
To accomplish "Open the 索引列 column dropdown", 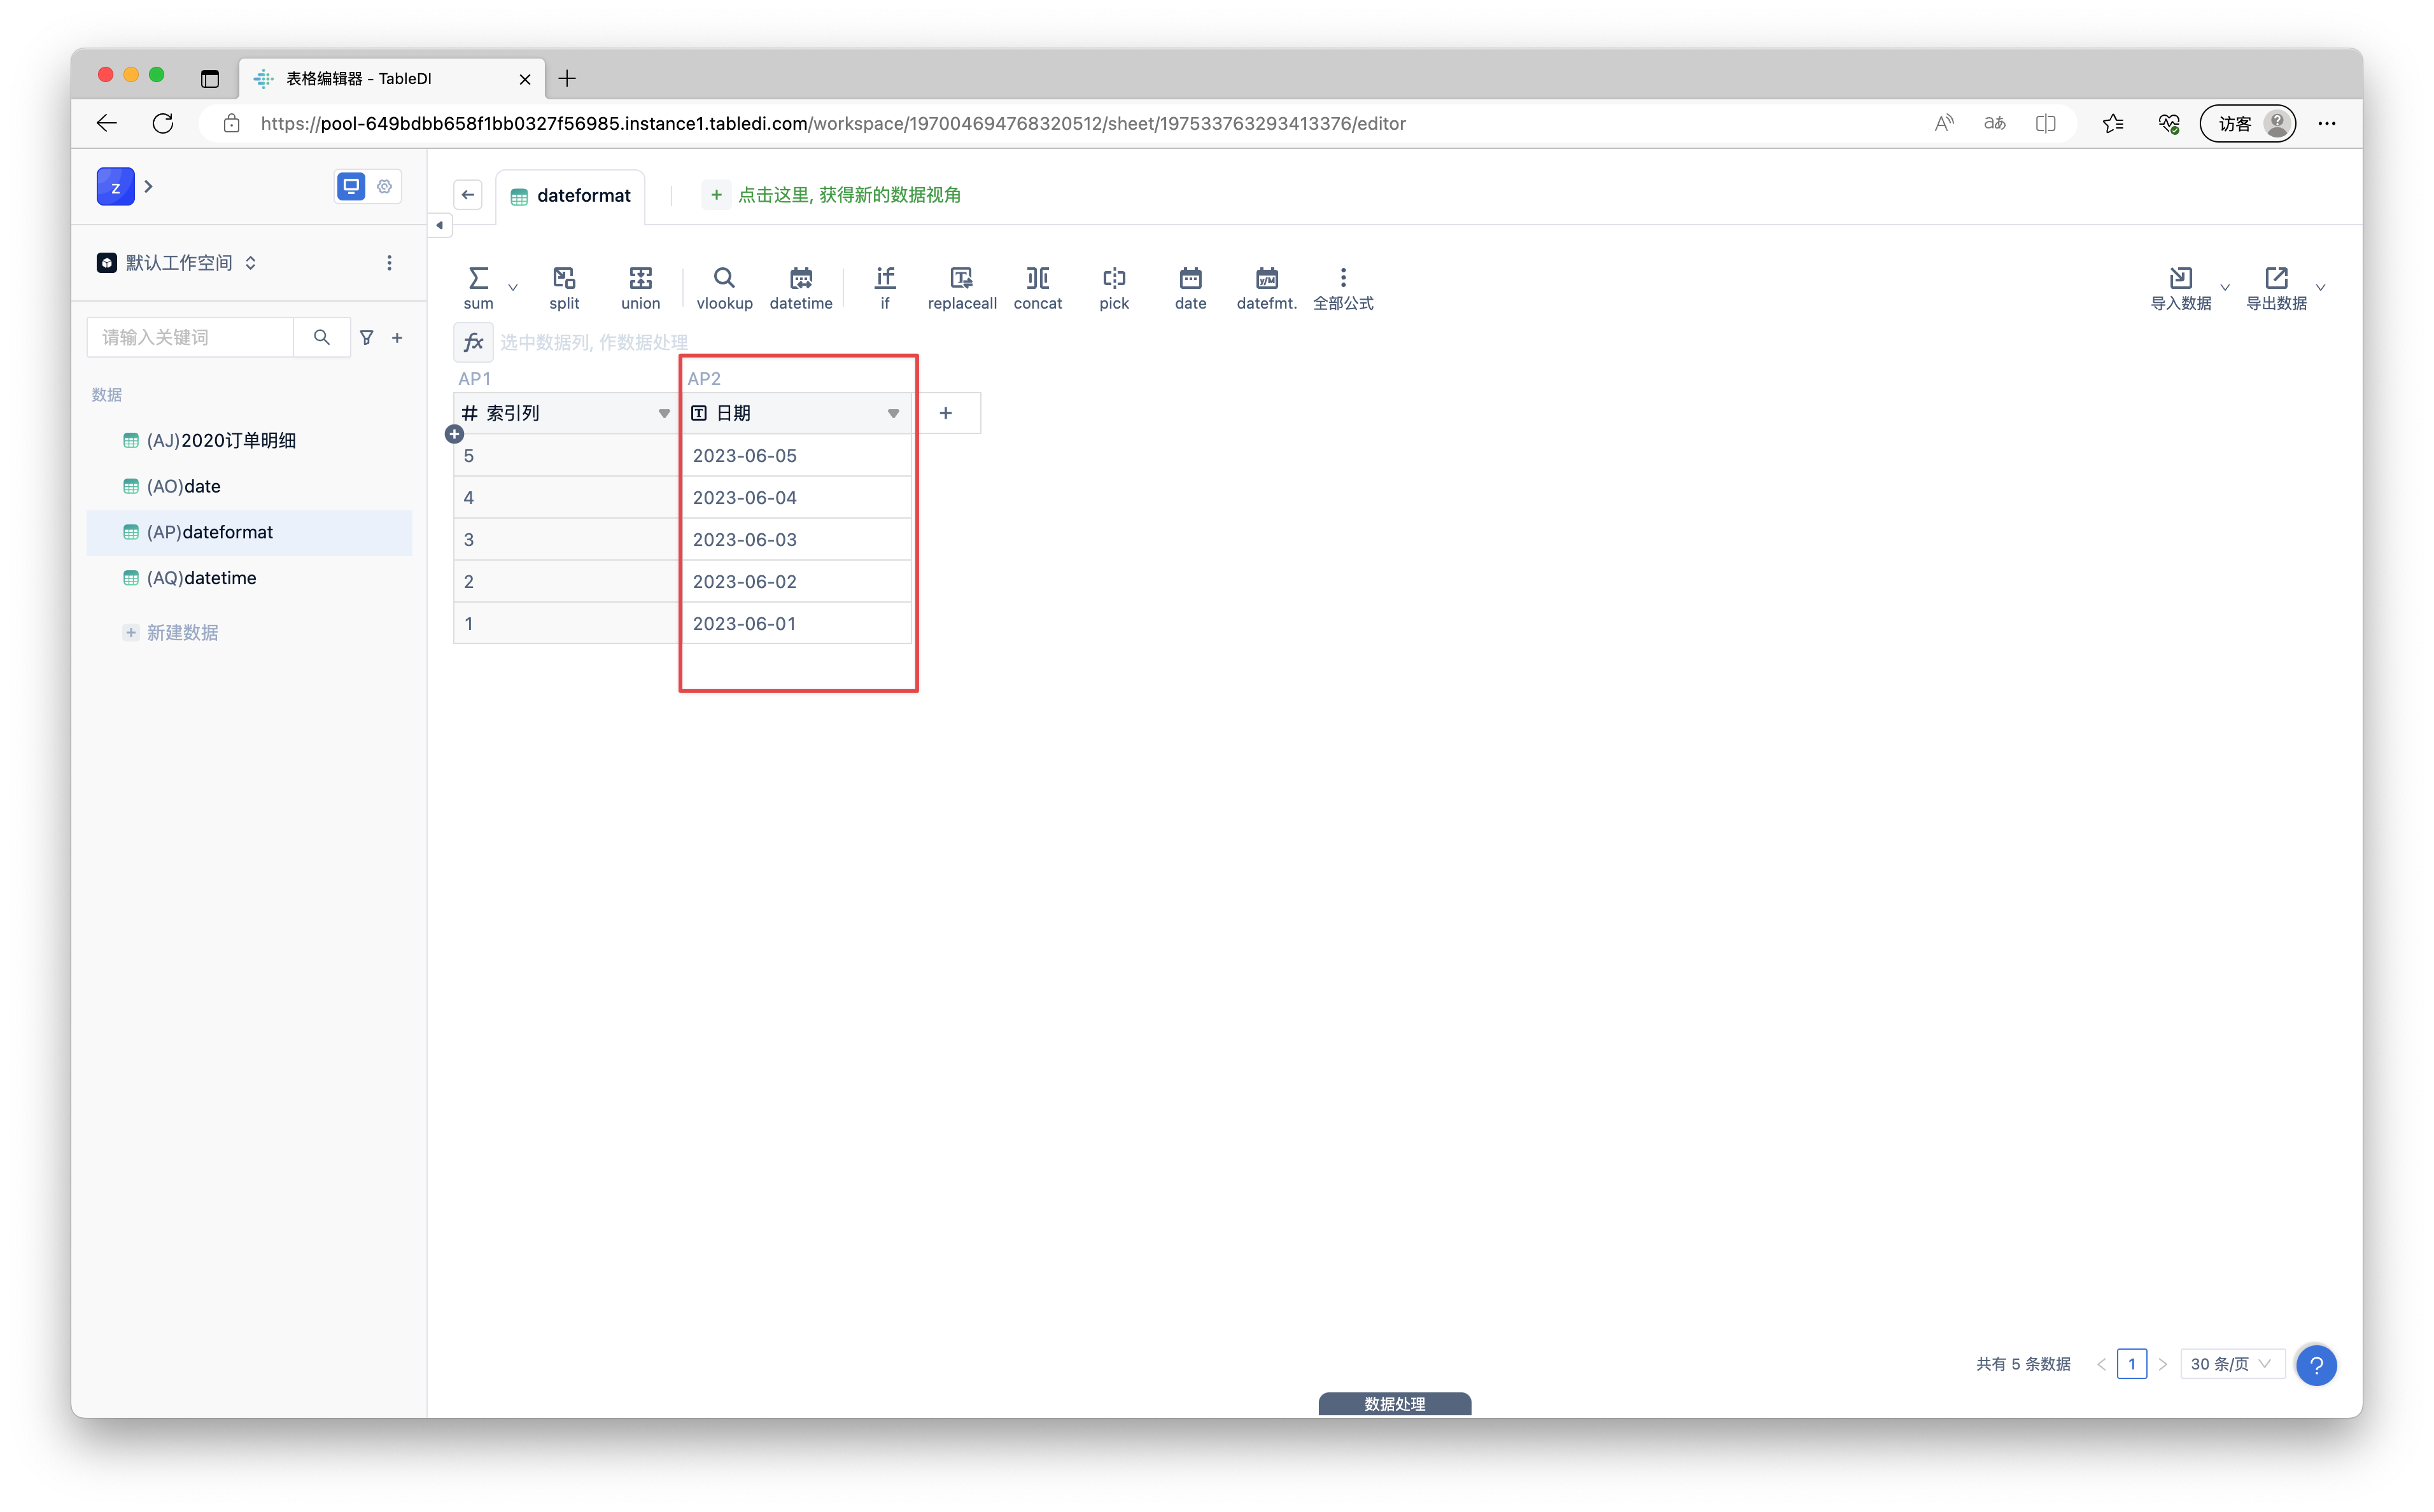I will pos(664,413).
